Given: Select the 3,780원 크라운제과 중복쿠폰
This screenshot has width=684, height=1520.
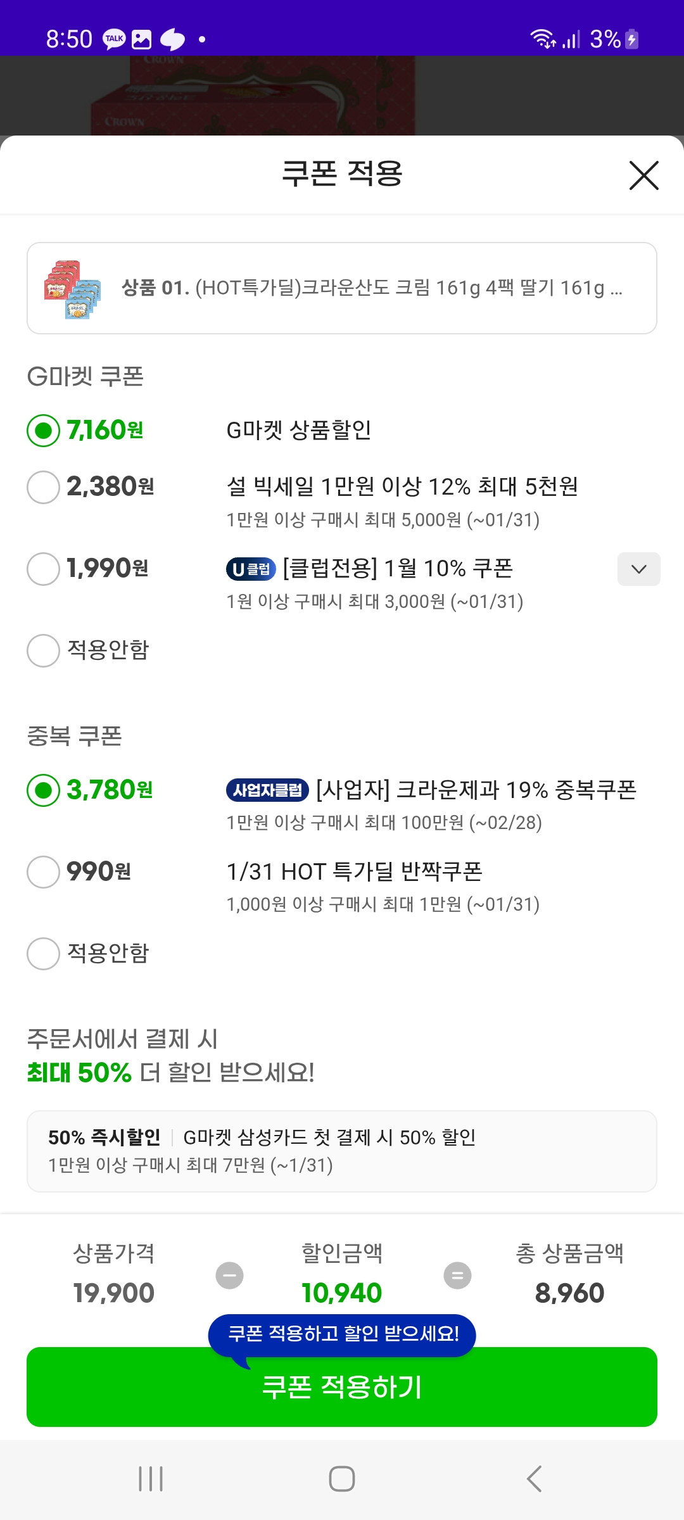Looking at the screenshot, I should click(44, 790).
